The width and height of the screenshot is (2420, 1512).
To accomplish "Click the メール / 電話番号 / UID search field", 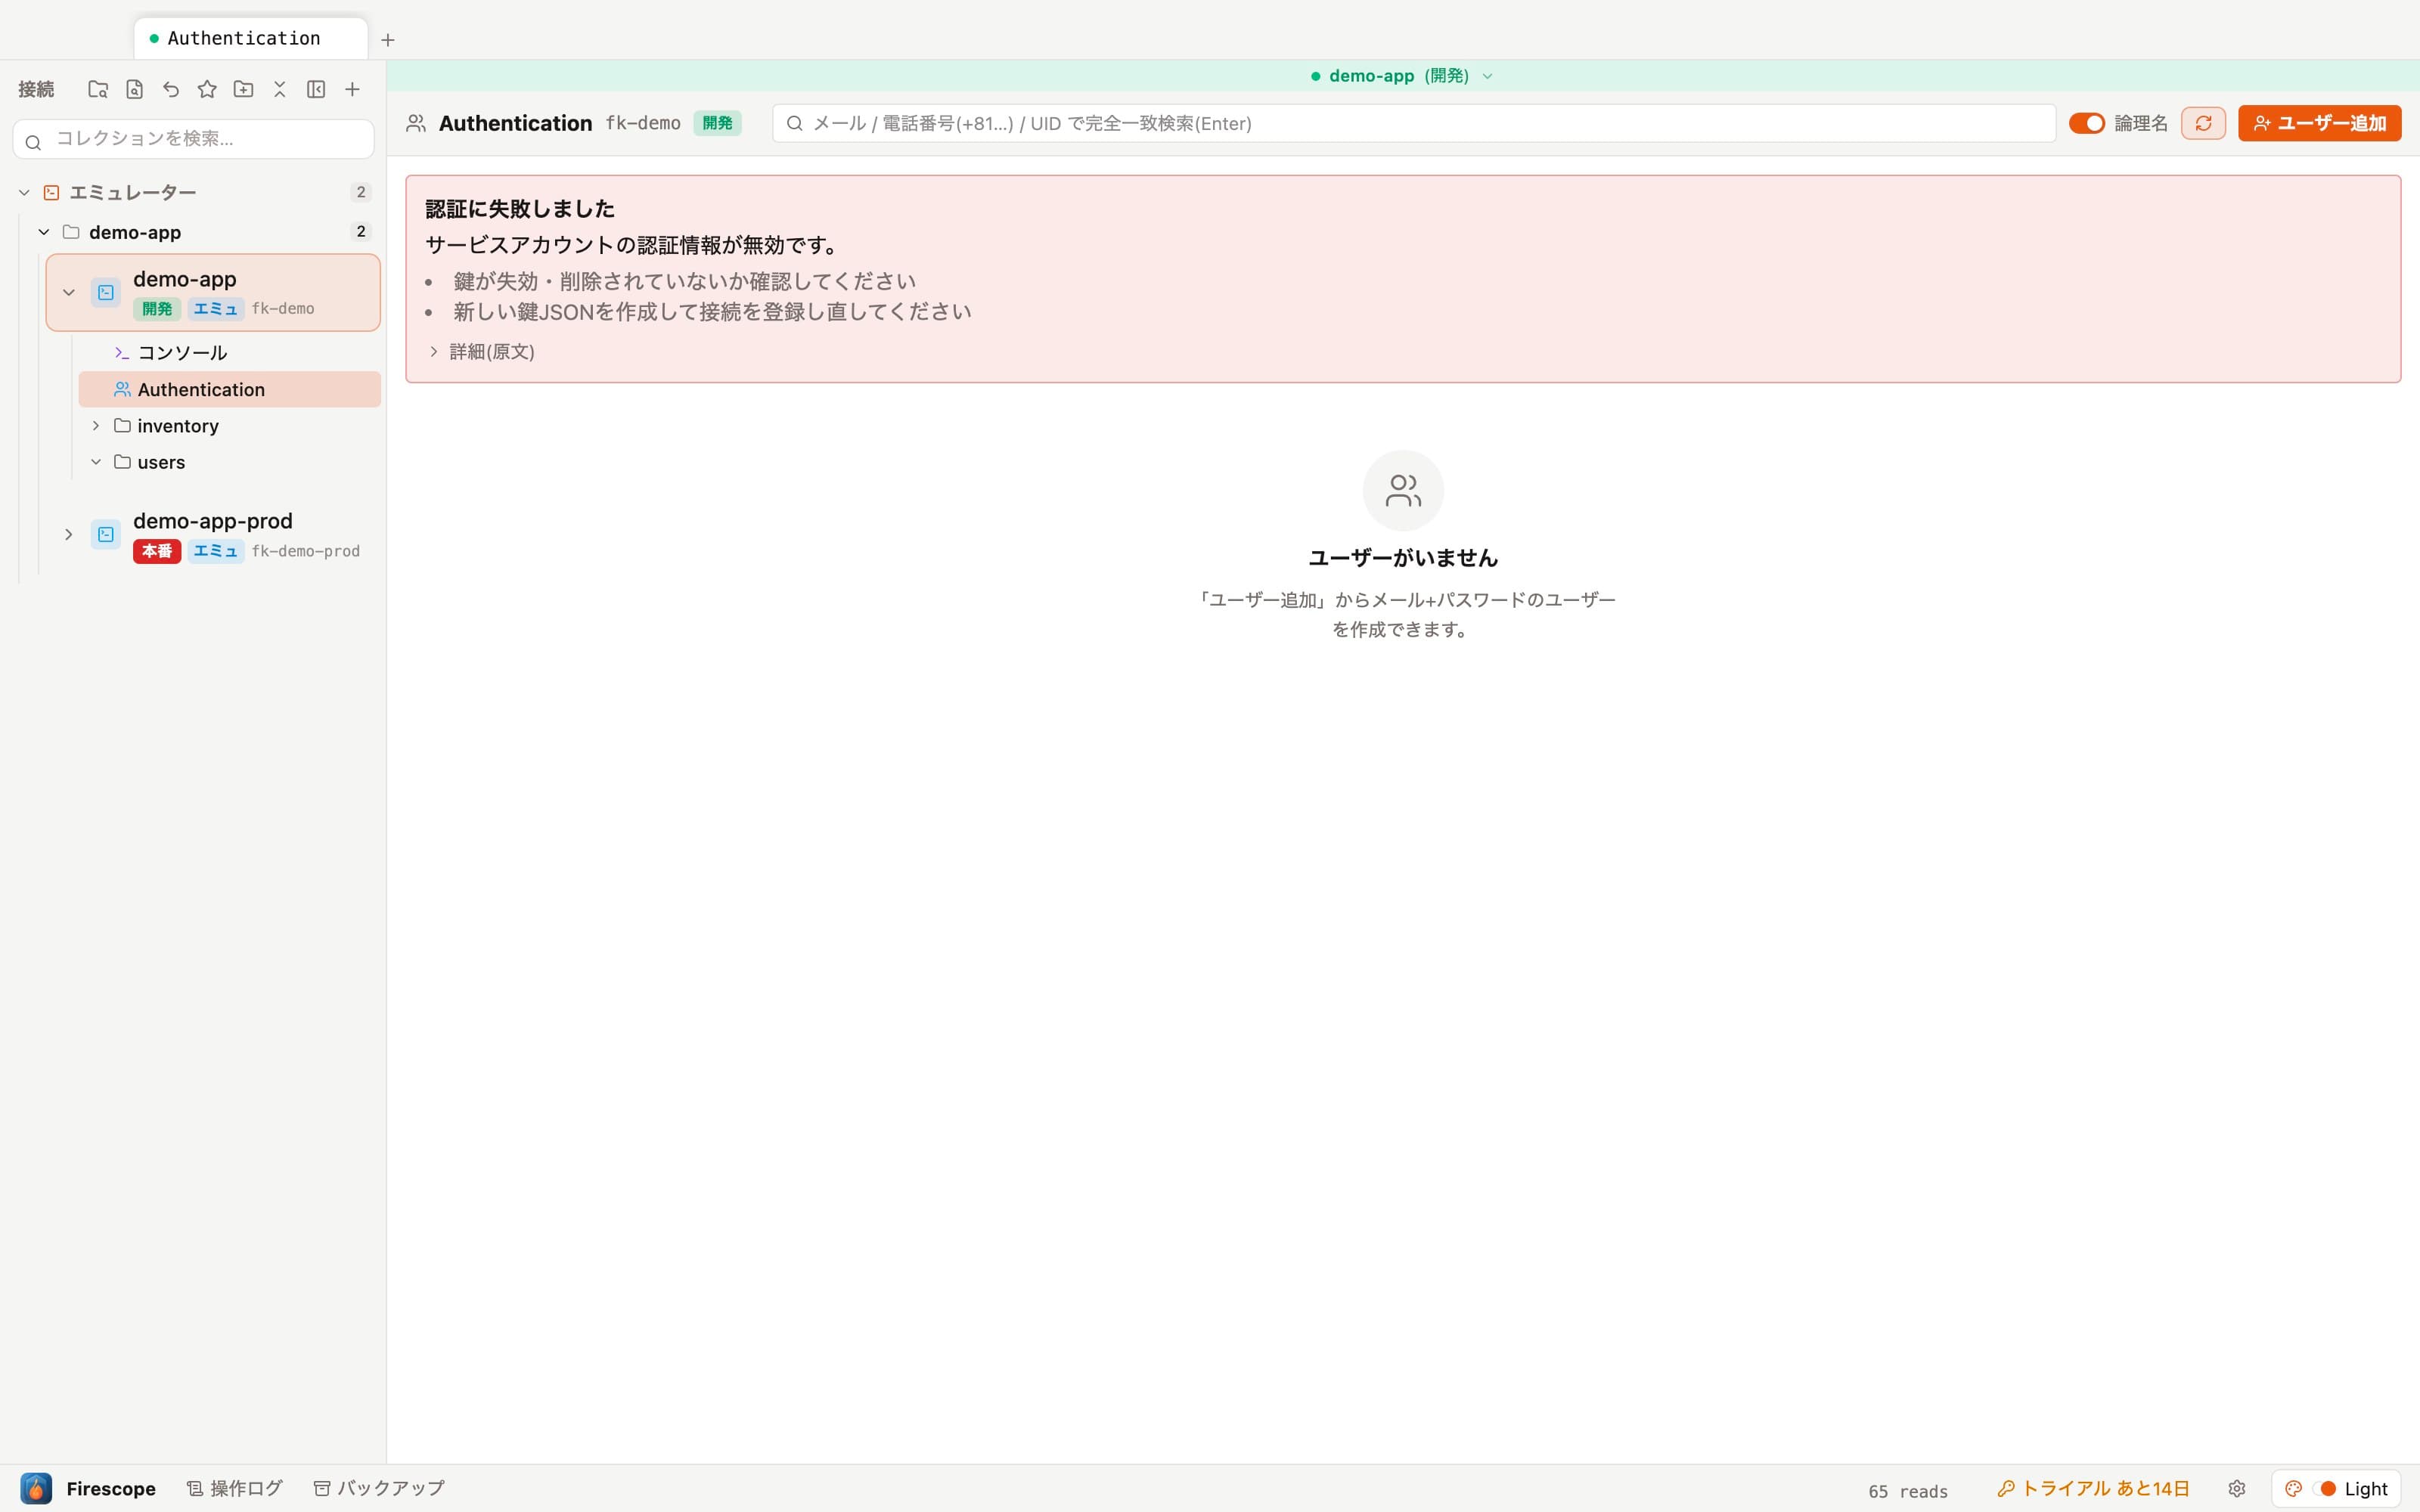I will pyautogui.click(x=1414, y=123).
